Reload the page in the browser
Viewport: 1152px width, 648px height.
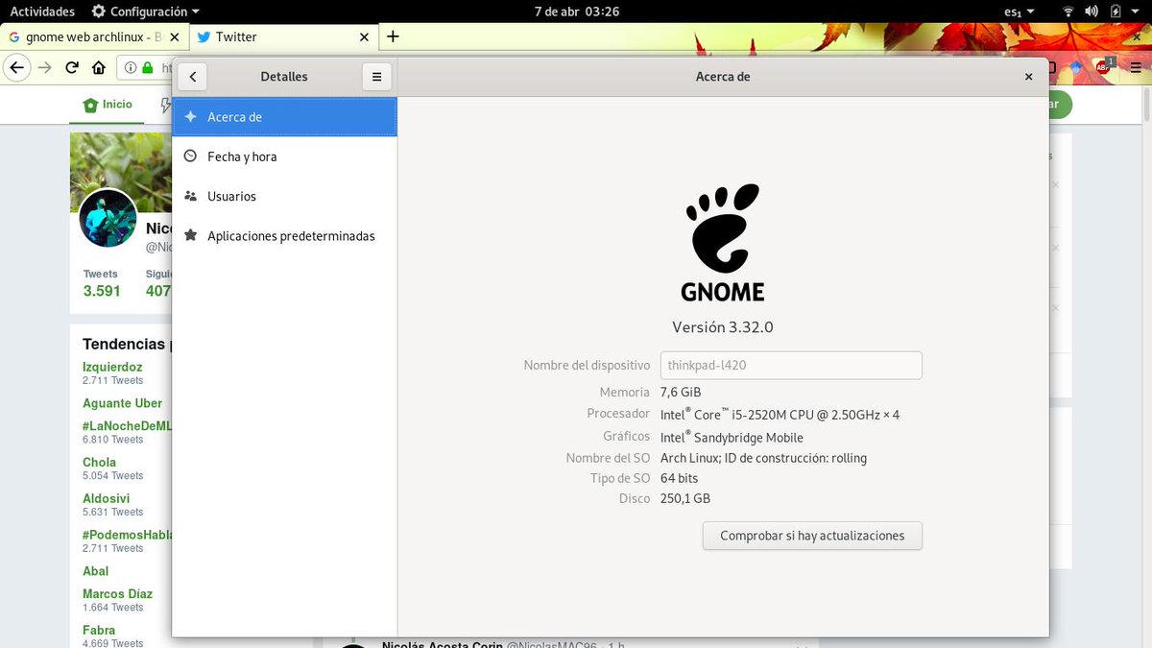tap(72, 68)
